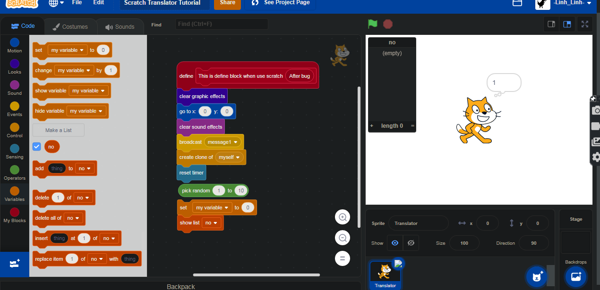Zoom in on the code workspace
600x290 pixels.
[x=343, y=217]
